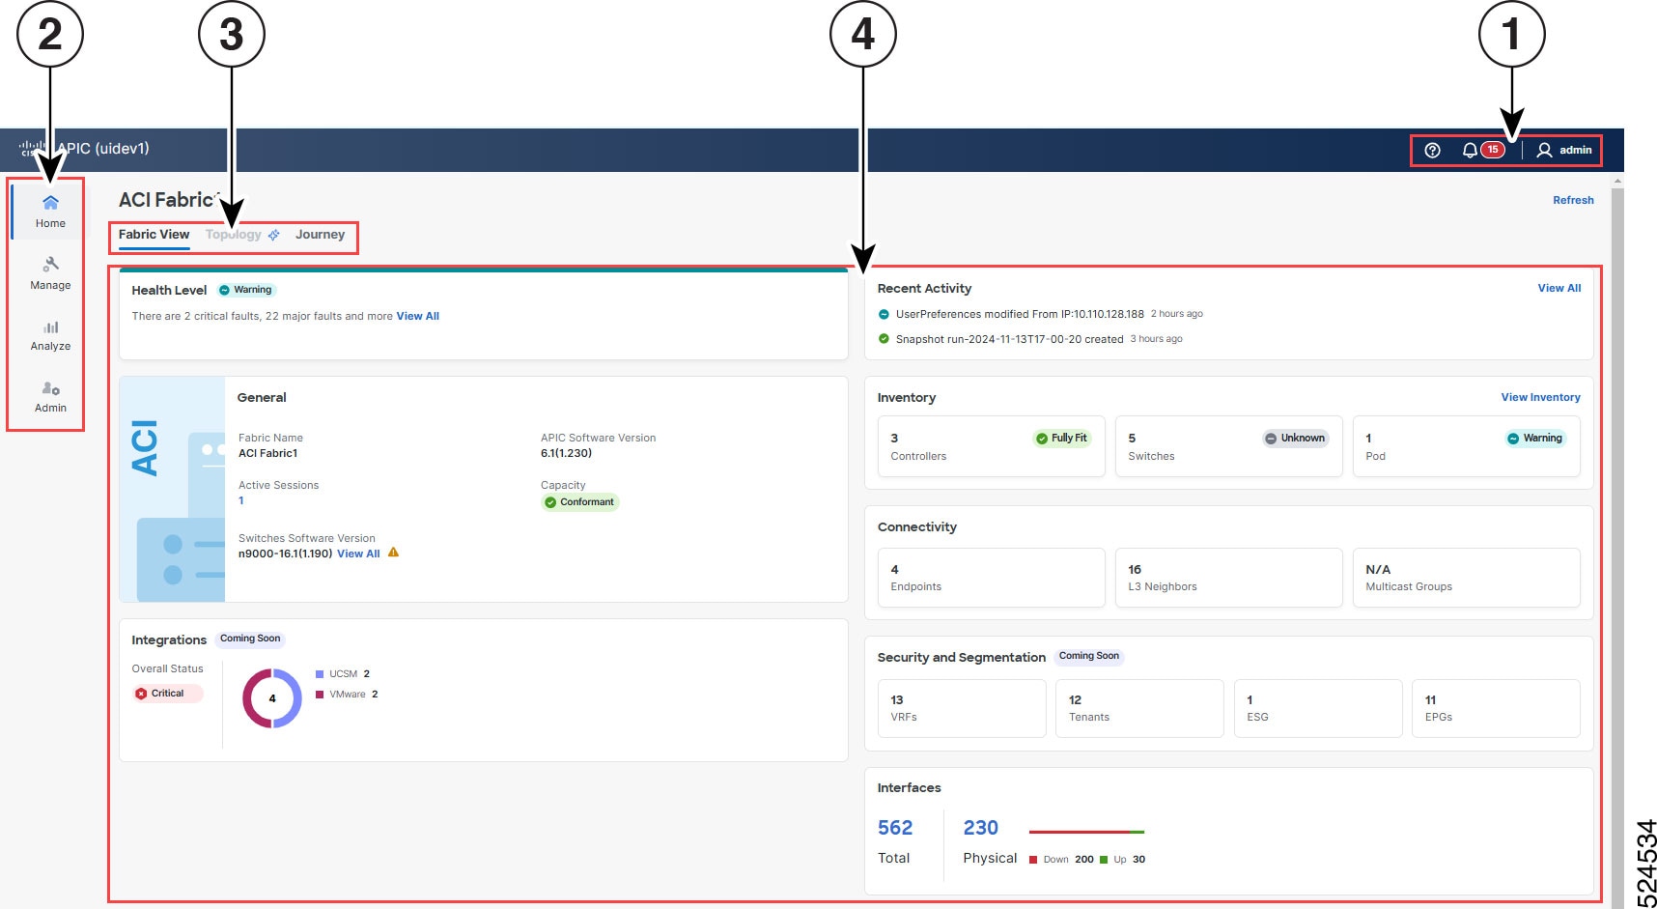Screen dimensions: 1657x909
Task: Open the Admin user-gear menu
Action: pyautogui.click(x=50, y=396)
